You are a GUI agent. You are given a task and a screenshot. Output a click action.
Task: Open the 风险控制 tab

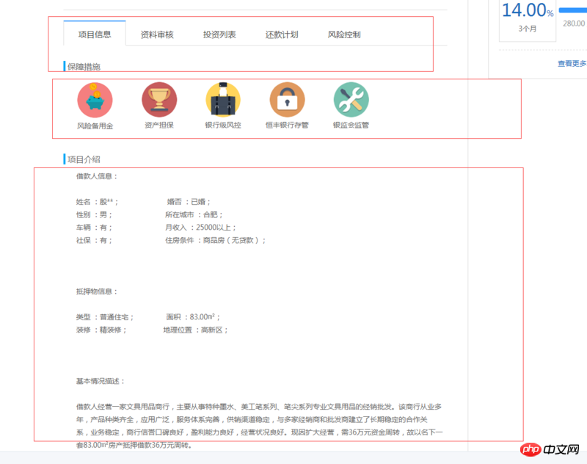pyautogui.click(x=344, y=35)
